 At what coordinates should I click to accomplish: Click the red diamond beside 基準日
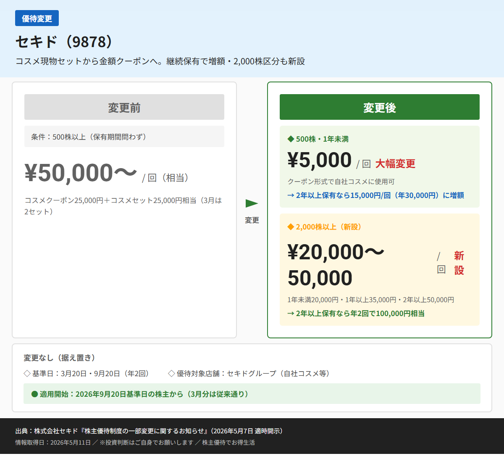coord(27,374)
